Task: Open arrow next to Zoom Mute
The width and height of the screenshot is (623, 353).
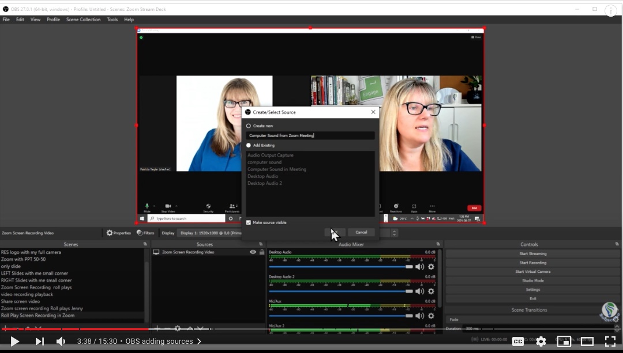Action: [x=154, y=206]
